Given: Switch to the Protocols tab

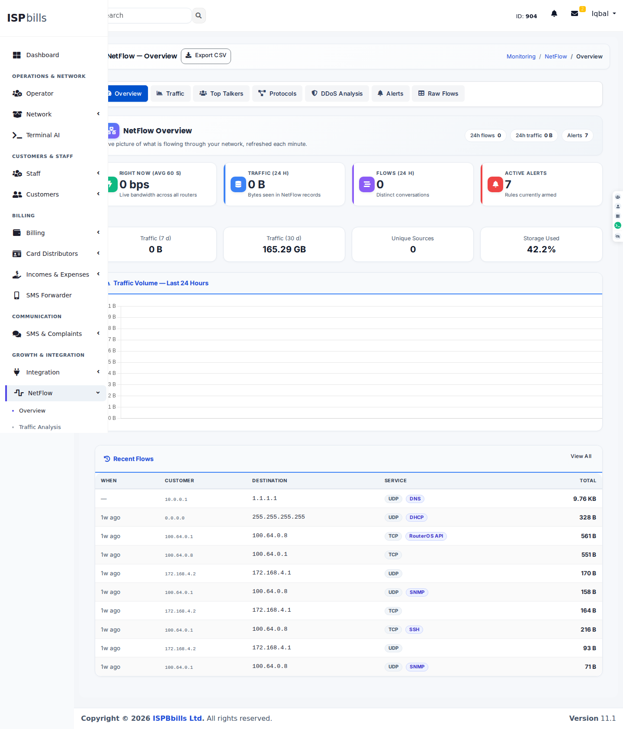Looking at the screenshot, I should 277,94.
